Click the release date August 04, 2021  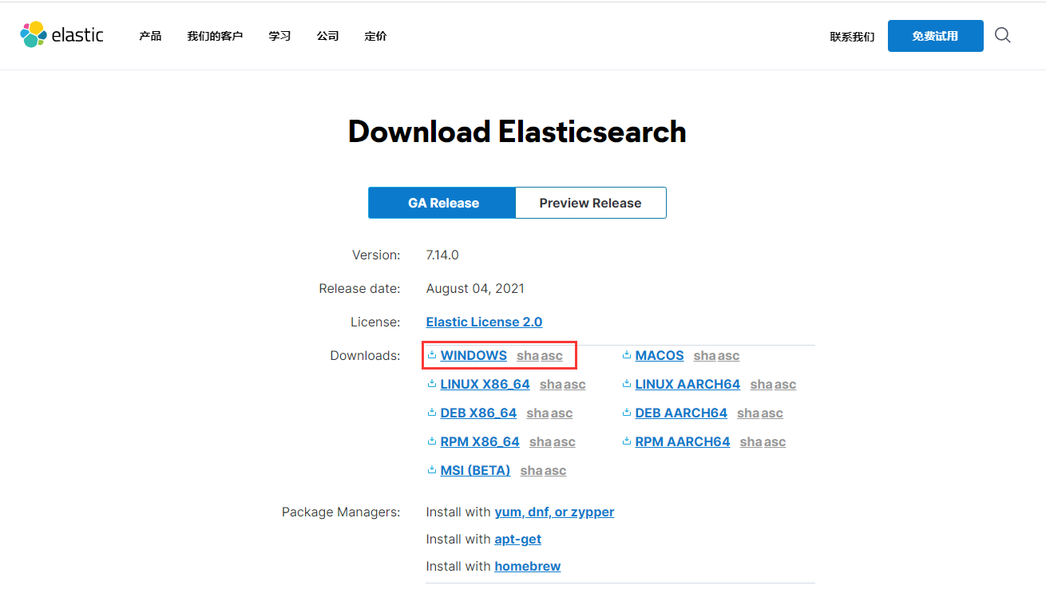pos(475,289)
